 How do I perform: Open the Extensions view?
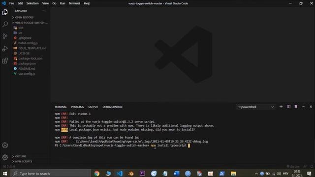point(5,60)
